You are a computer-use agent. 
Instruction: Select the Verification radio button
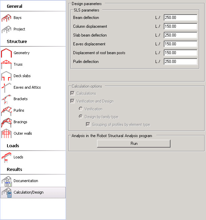click(81, 109)
